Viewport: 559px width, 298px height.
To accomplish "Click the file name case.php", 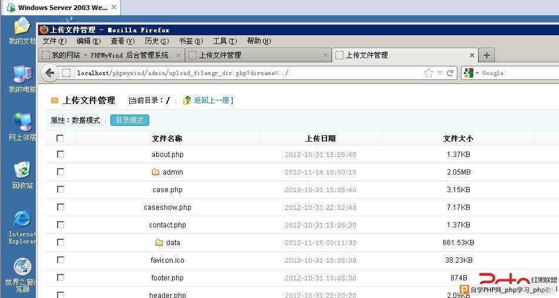I will (167, 190).
